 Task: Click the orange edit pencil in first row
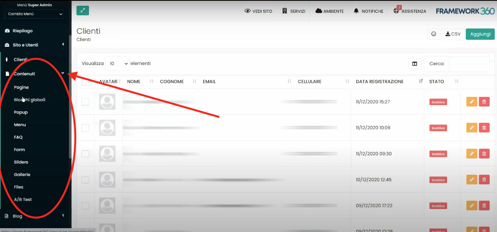[472, 102]
